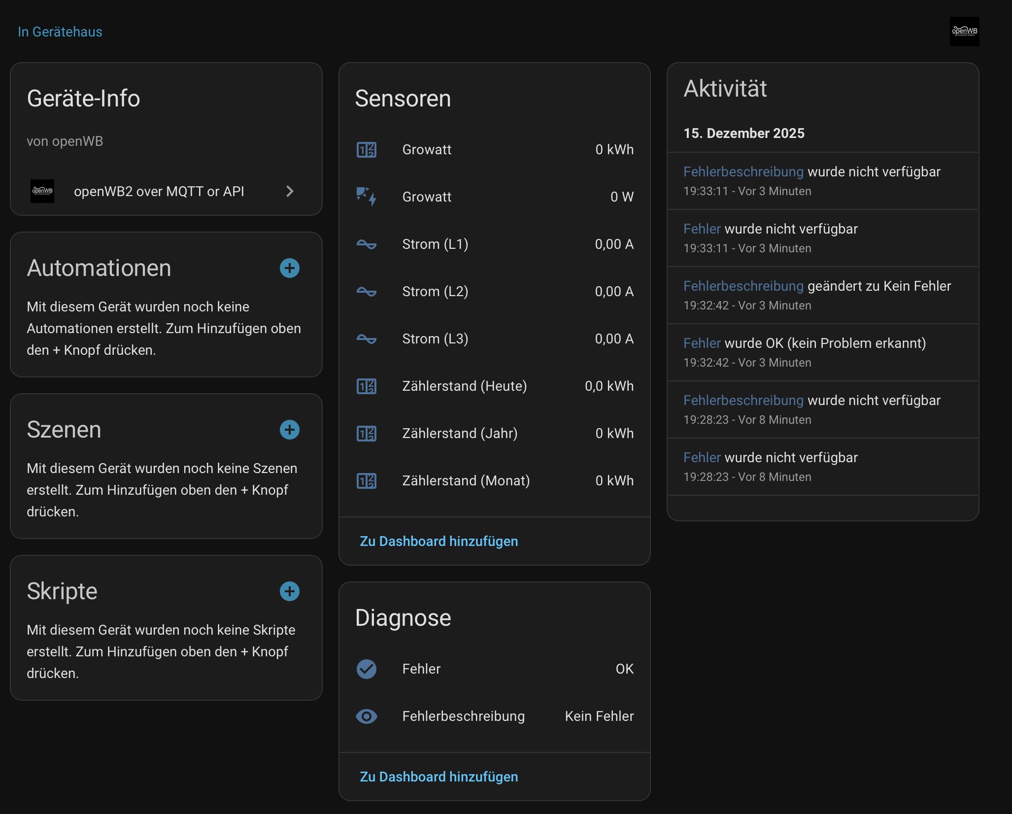Click the openWB logo at top right
The height and width of the screenshot is (814, 1012).
pos(964,32)
